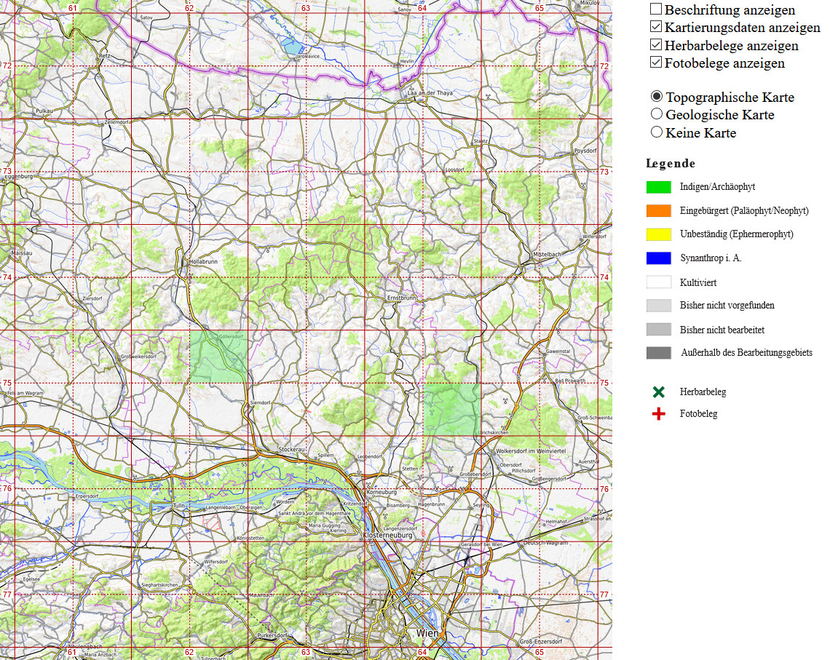Click the blue lake near Jaroslavice

tap(291, 47)
